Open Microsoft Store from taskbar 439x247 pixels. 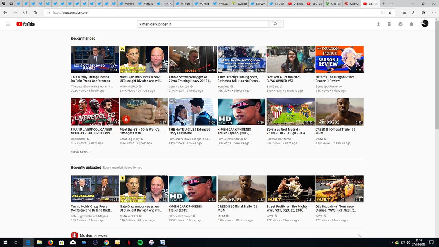pos(61,242)
